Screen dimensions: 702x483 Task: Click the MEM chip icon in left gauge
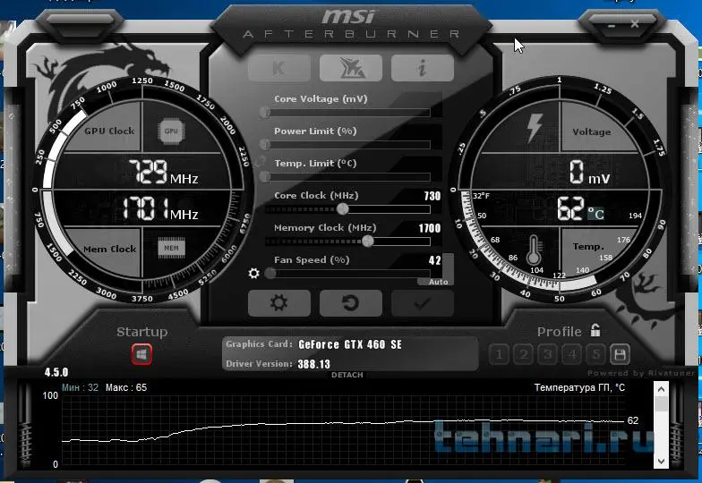tap(171, 248)
